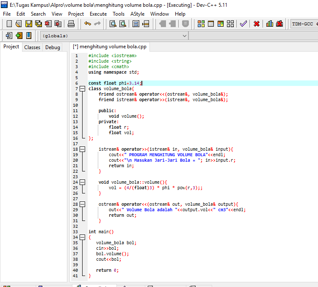The image size is (318, 287).
Task: Click the New file toolbar icon
Action: pos(9,24)
